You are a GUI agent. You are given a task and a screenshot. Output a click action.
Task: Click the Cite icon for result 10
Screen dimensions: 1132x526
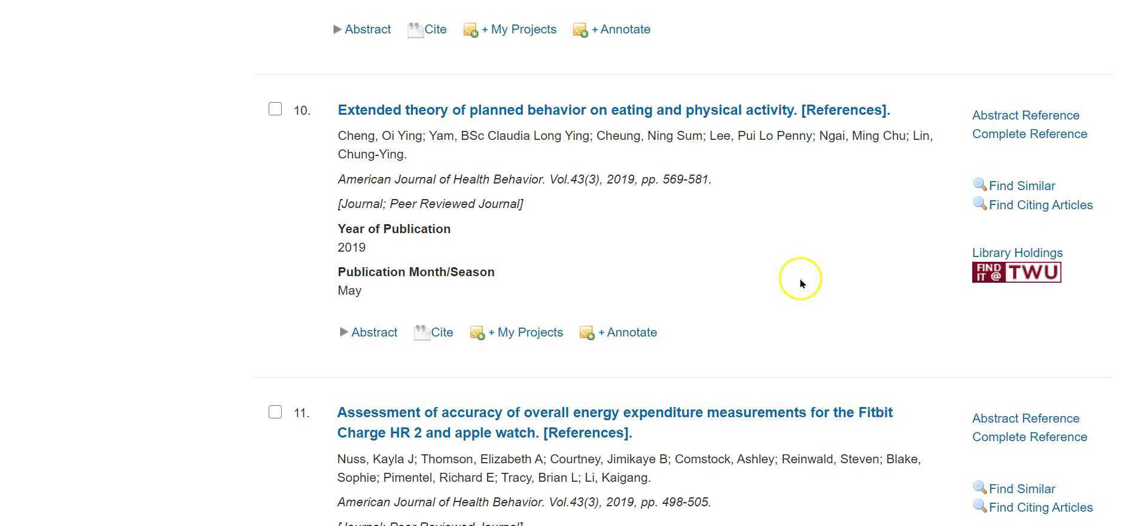(421, 332)
